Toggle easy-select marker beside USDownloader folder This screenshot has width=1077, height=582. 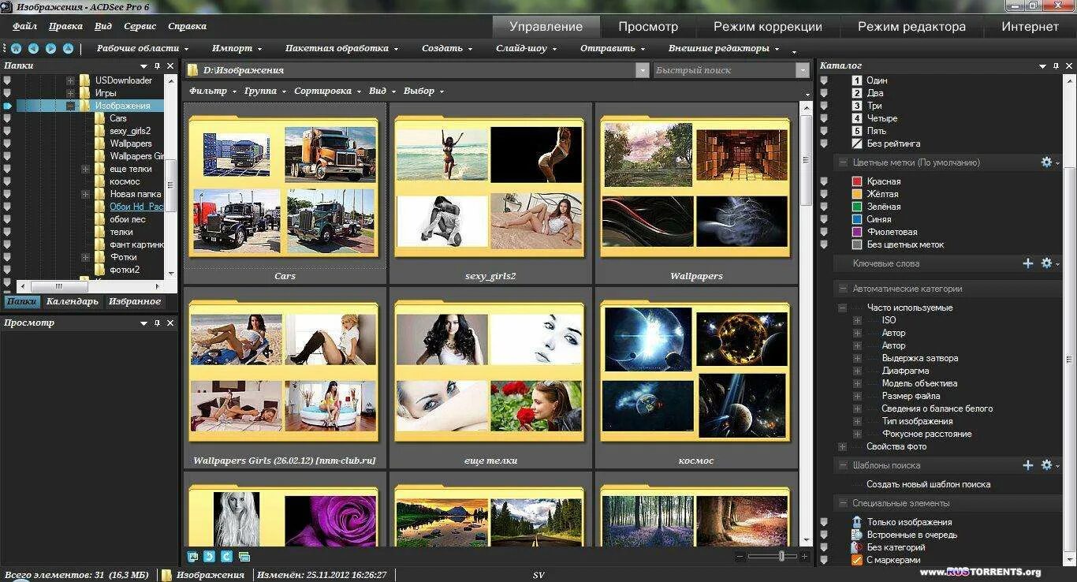tap(7, 80)
